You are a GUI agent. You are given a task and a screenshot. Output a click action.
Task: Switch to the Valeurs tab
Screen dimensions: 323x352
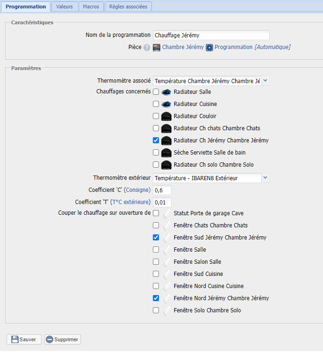[65, 7]
